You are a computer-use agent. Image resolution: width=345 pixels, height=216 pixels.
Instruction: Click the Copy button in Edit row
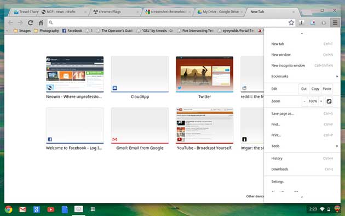[x=315, y=89]
